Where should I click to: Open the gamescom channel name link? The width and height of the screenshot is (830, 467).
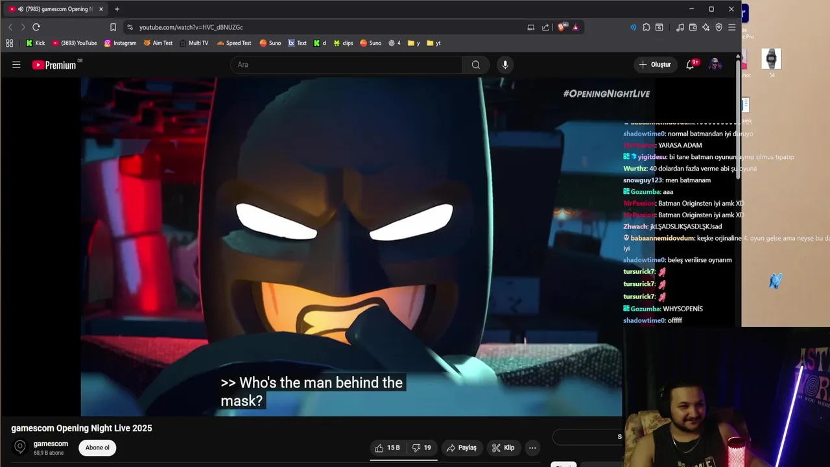[x=51, y=444]
